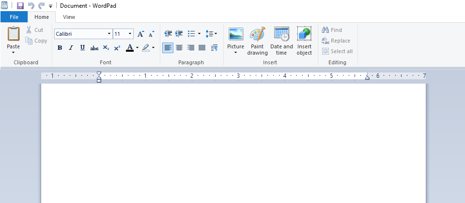The height and width of the screenshot is (203, 465).
Task: Switch to the Home tab
Action: click(x=42, y=17)
